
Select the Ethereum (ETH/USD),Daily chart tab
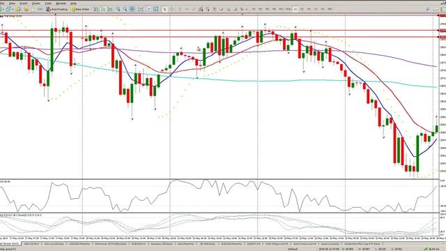pos(111,244)
